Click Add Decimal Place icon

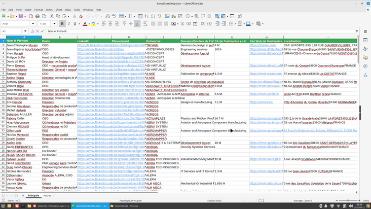click(x=203, y=24)
